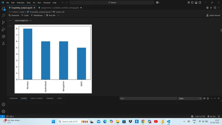Open the notifications bell in status bar
This screenshot has height=125, width=222.
pos(219,116)
